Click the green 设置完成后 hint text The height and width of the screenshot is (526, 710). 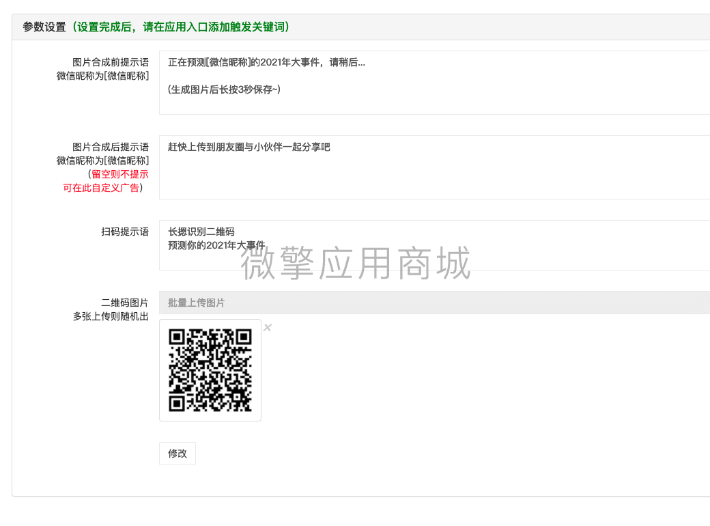tap(181, 27)
